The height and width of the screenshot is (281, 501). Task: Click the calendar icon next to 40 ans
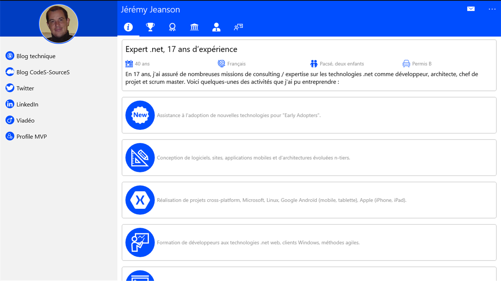[x=129, y=63]
